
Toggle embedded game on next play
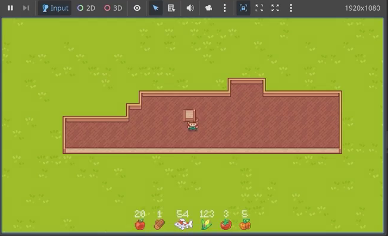[x=243, y=8]
